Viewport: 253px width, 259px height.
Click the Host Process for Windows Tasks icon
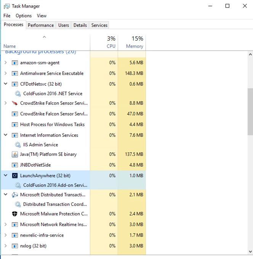15,125
